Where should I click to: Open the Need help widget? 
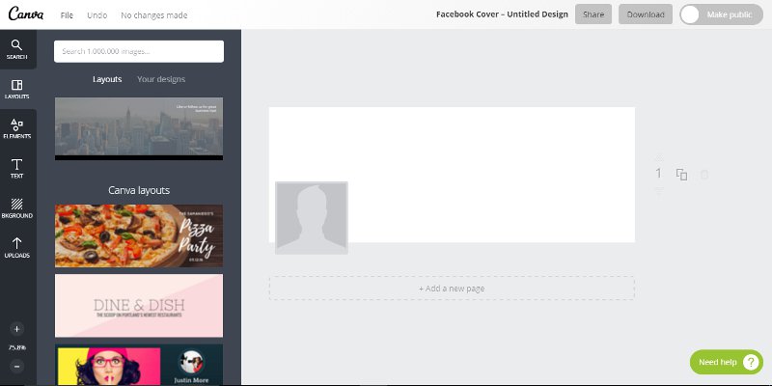pyautogui.click(x=725, y=362)
